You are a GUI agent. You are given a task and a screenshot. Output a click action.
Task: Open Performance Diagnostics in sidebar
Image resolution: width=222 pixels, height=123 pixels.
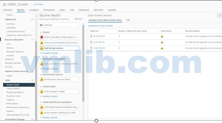[x=18, y=107]
